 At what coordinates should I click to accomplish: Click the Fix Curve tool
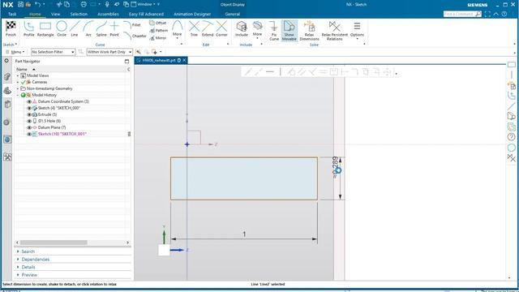(274, 31)
